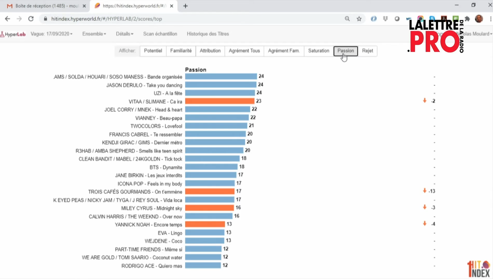Show the Potentiel scores view

pos(153,51)
